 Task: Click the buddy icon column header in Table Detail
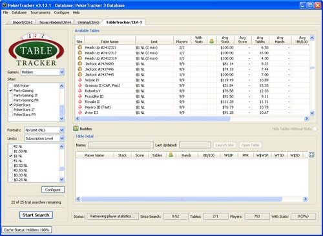point(171,155)
